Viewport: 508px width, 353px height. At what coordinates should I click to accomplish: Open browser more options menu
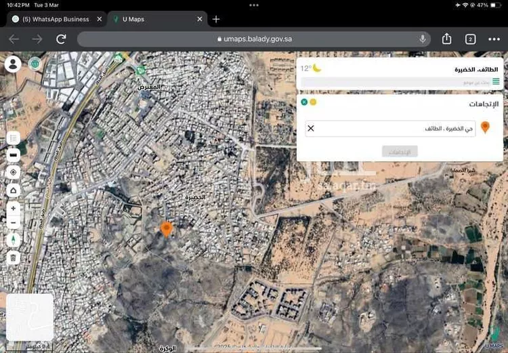click(x=494, y=39)
